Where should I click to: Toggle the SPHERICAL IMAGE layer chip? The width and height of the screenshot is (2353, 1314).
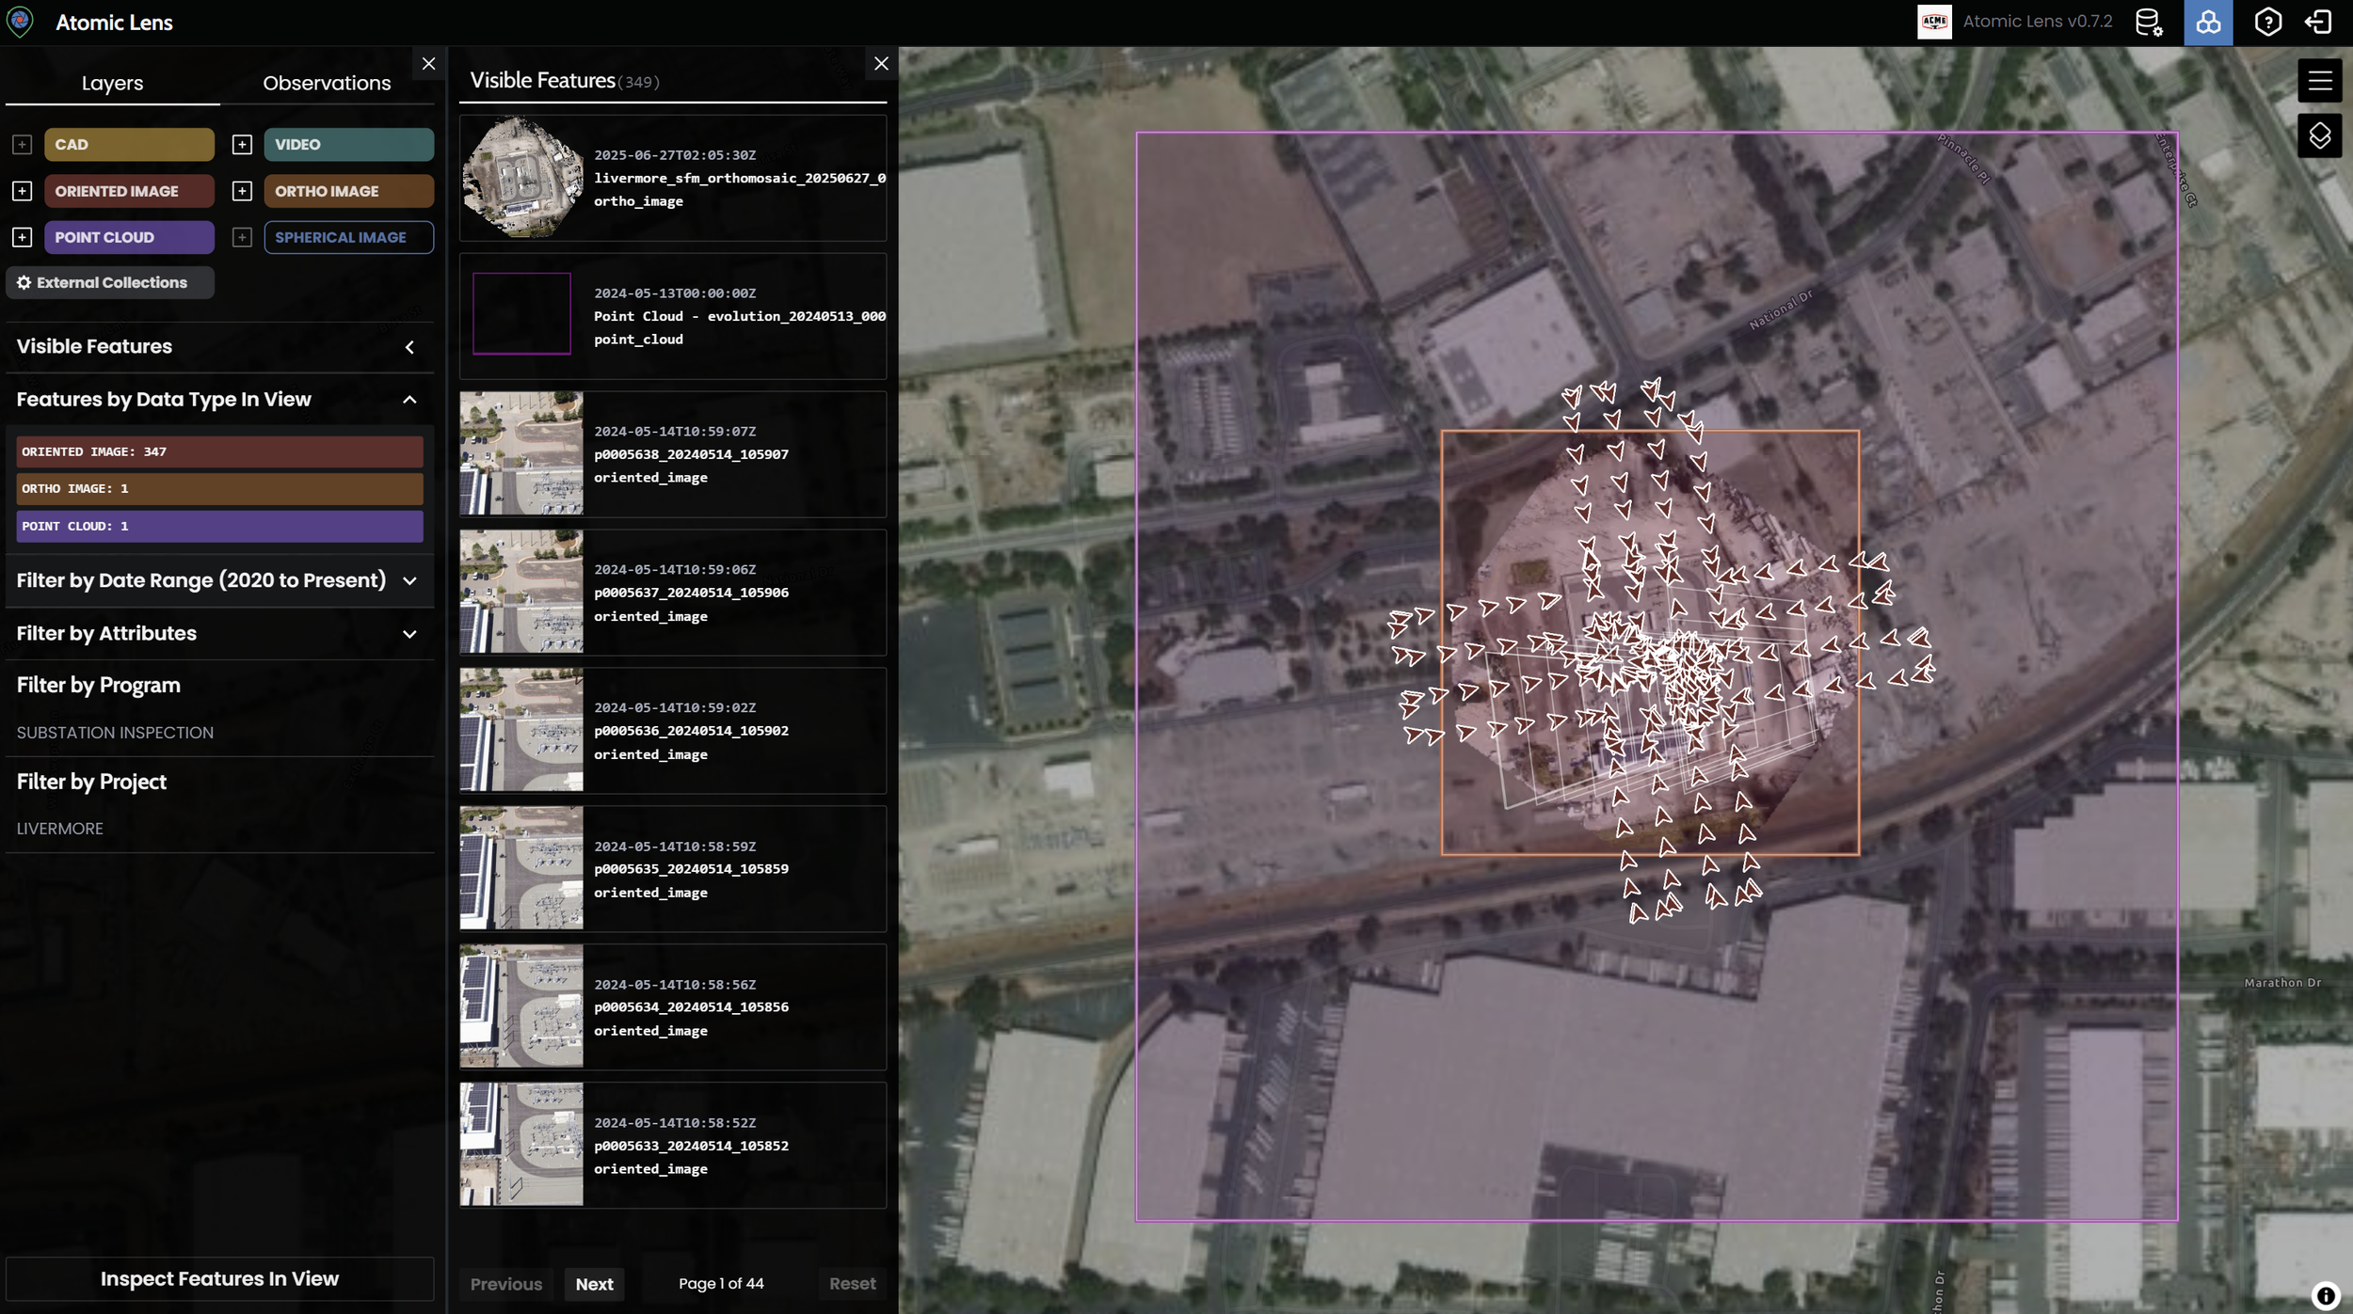coord(348,237)
